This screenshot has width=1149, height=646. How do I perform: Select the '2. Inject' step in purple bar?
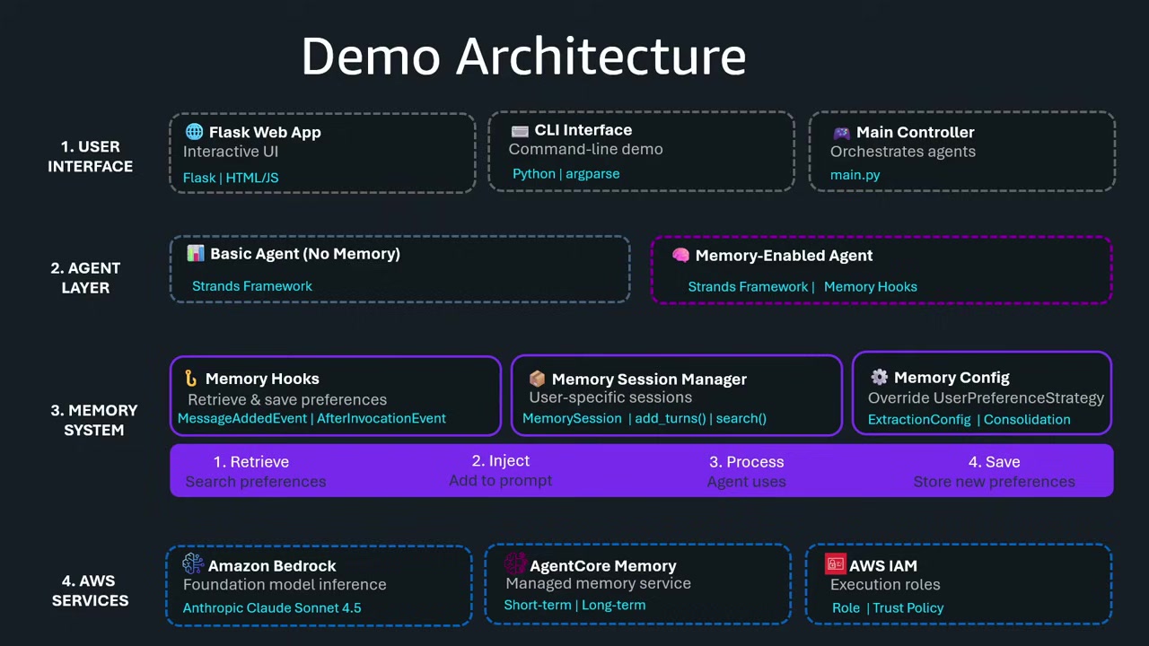click(x=501, y=461)
